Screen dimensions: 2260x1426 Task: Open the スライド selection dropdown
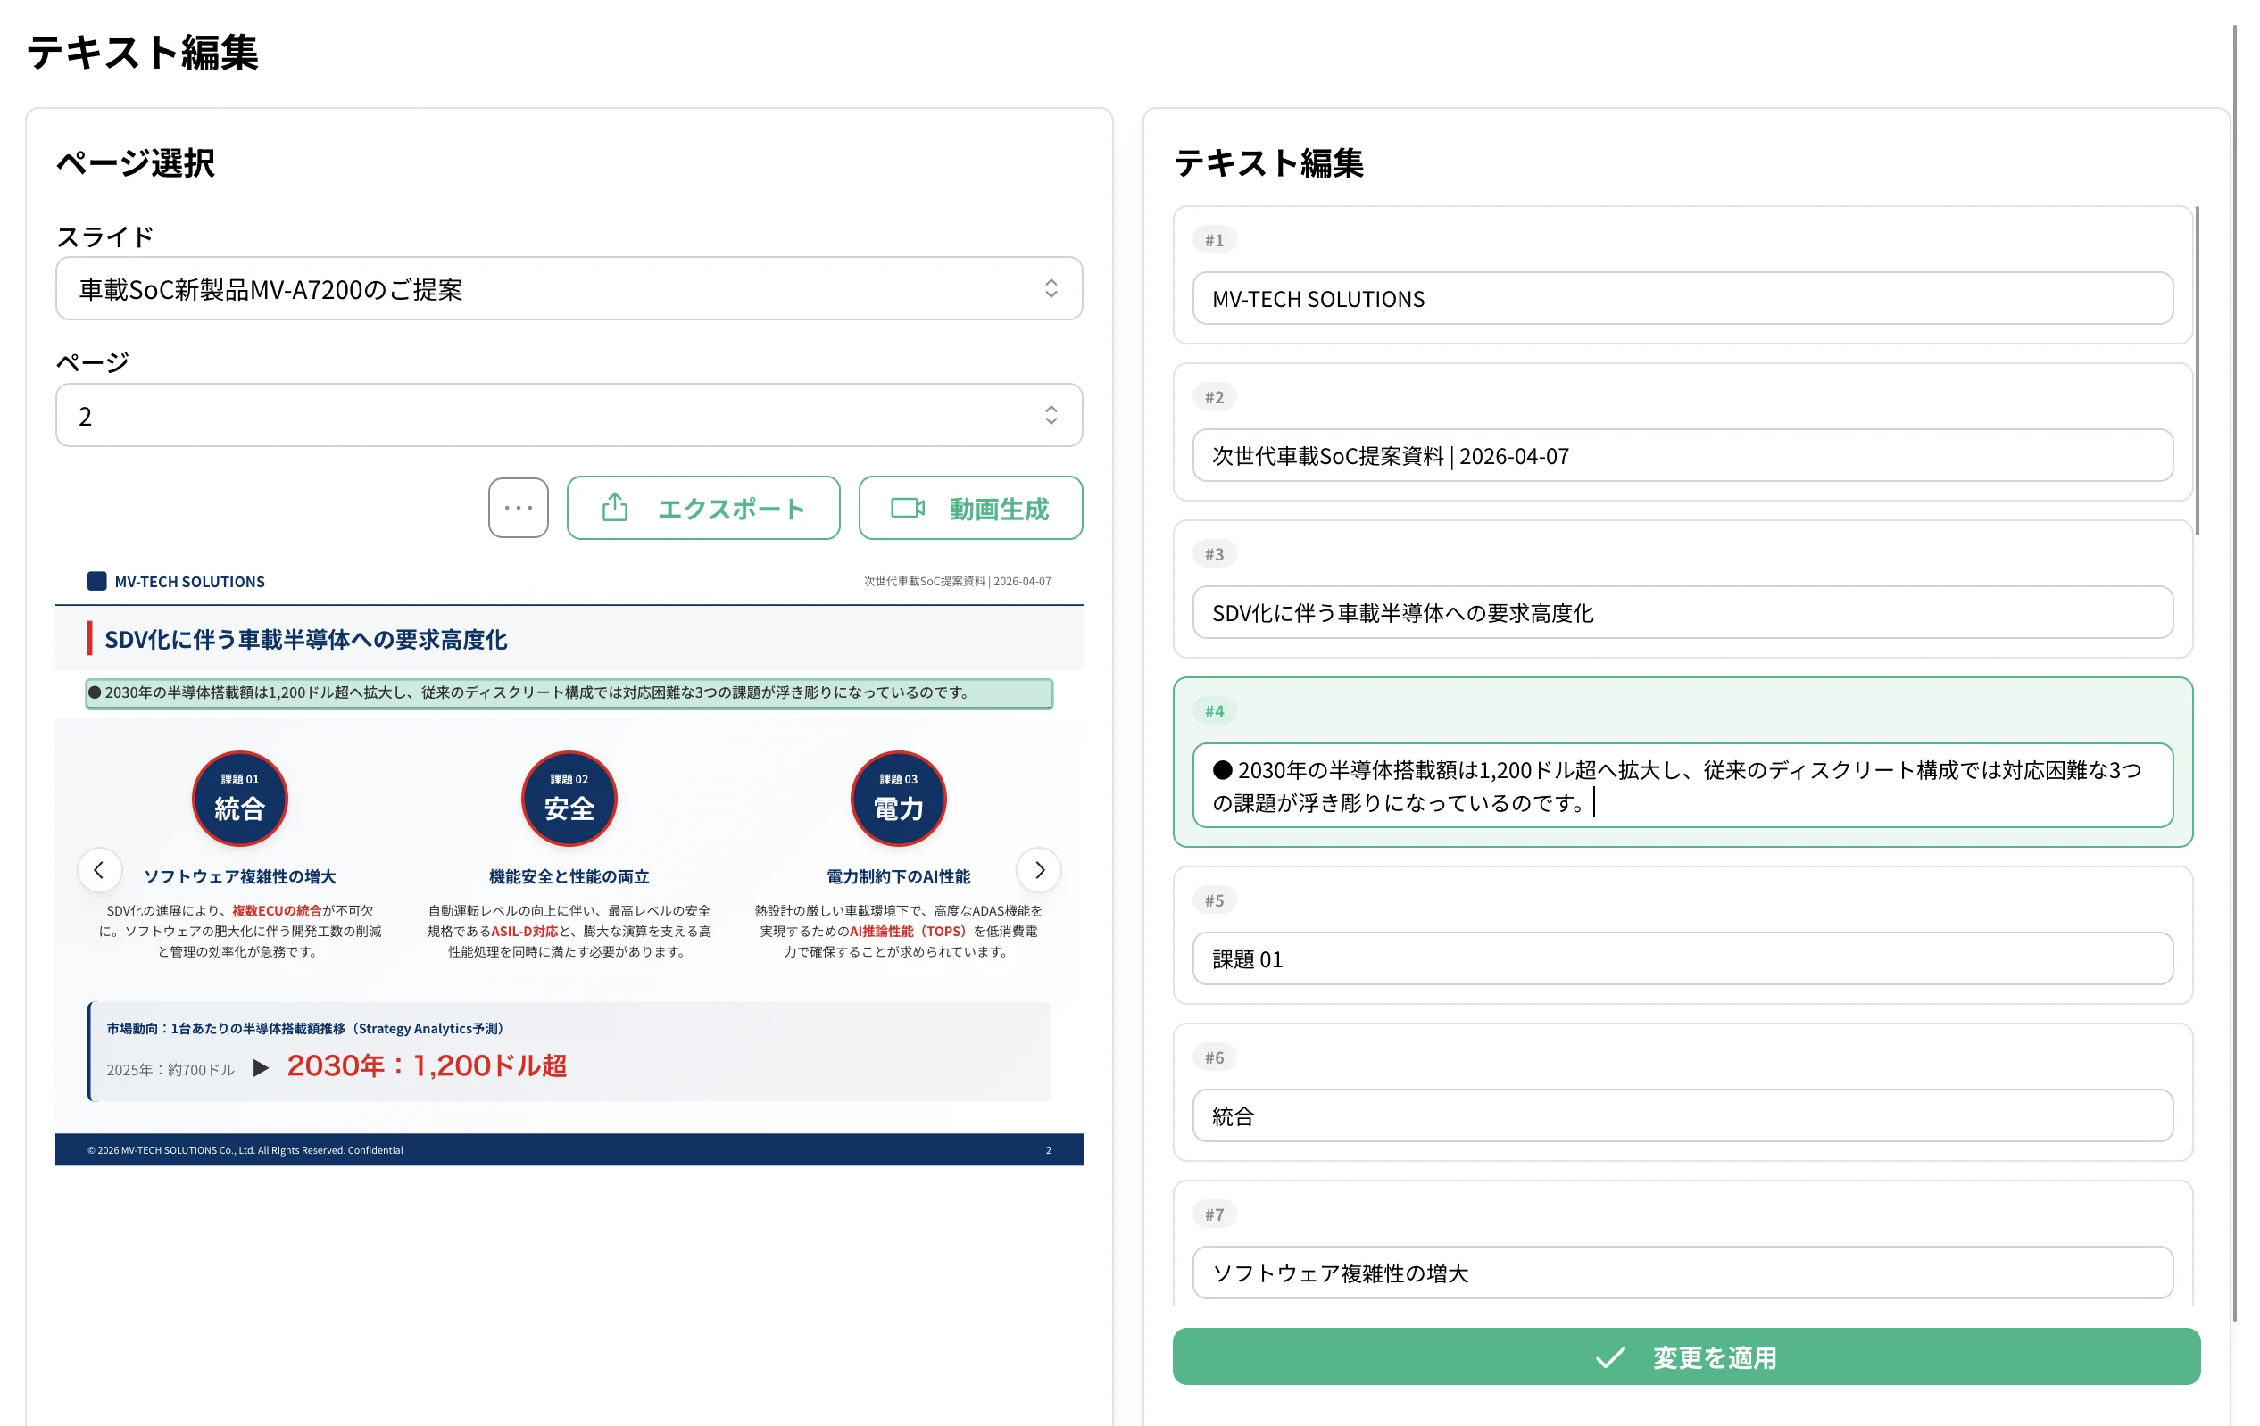pos(569,289)
